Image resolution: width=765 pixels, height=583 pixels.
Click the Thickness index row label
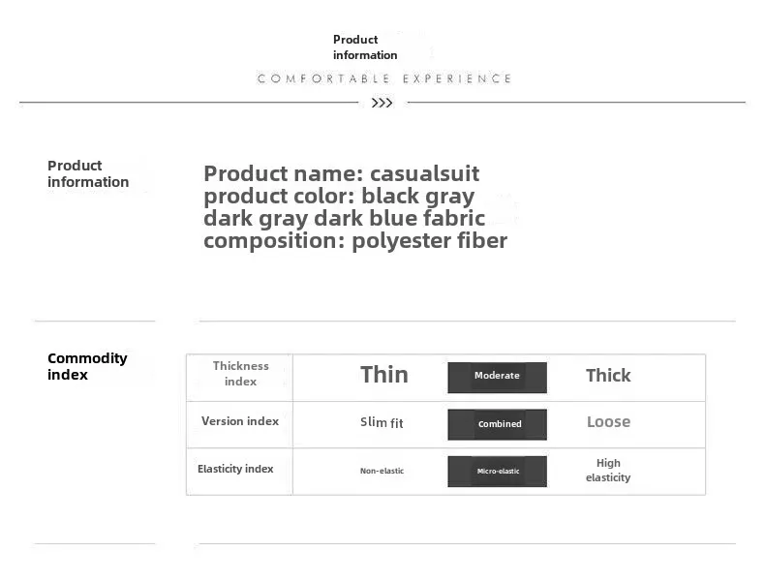(x=240, y=374)
